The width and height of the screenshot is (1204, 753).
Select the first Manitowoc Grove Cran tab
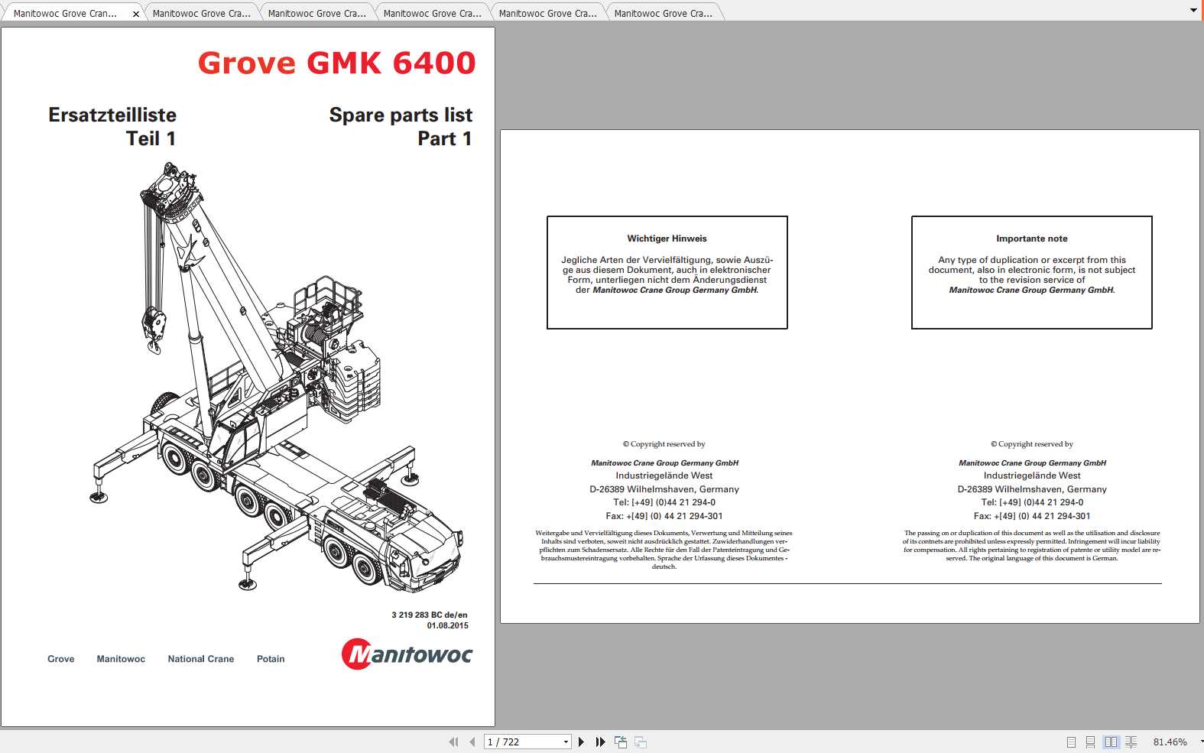(x=66, y=13)
